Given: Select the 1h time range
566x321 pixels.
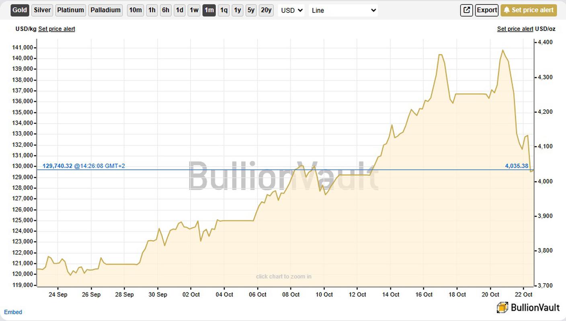Looking at the screenshot, I should point(152,10).
